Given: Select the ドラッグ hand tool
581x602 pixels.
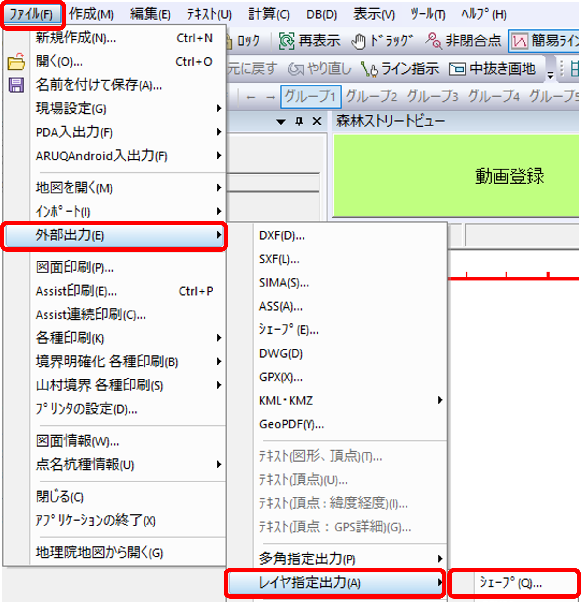Looking at the screenshot, I should click(x=358, y=41).
